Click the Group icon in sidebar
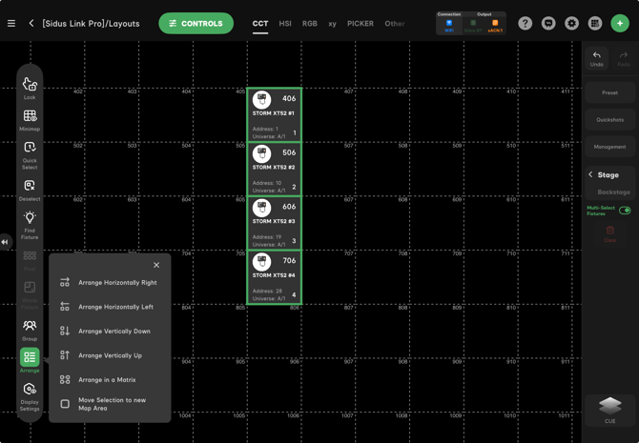639x443 pixels. pyautogui.click(x=30, y=329)
